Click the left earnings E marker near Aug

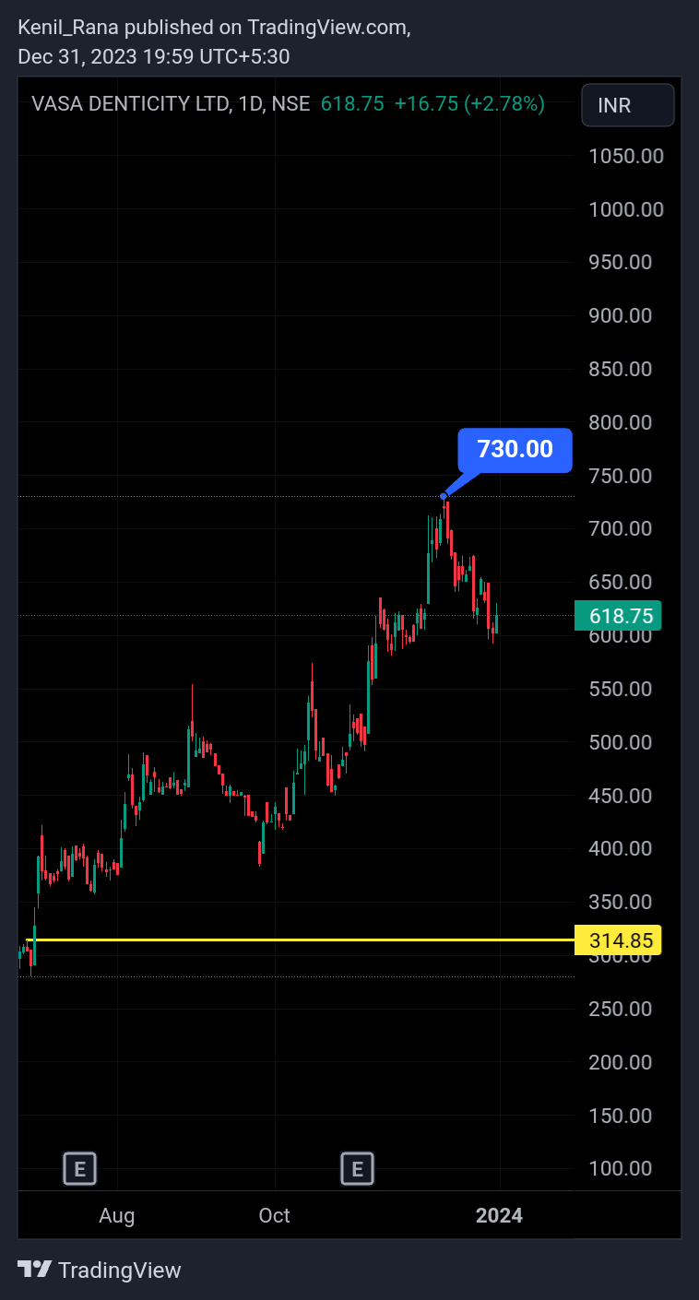coord(80,1169)
